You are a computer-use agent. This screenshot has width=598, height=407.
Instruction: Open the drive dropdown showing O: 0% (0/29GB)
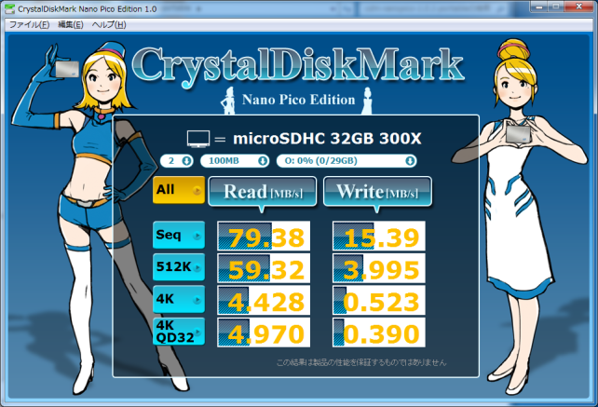pos(347,161)
